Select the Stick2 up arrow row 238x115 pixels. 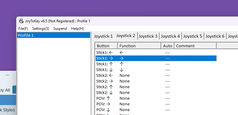click(156, 87)
